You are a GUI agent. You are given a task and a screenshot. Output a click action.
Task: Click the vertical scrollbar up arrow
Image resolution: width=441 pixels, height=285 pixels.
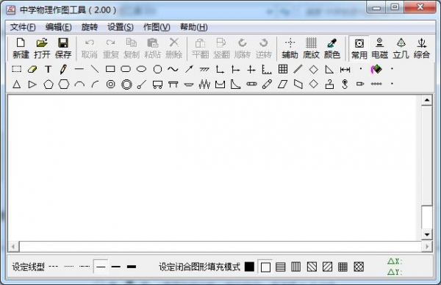[427, 100]
